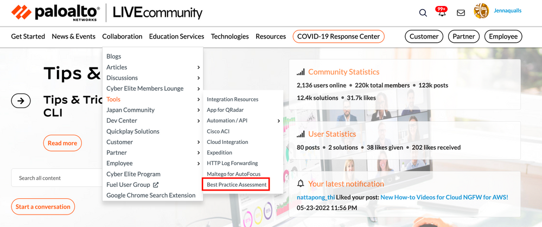Select HTTP Log Forwarding submenu item

pos(232,163)
